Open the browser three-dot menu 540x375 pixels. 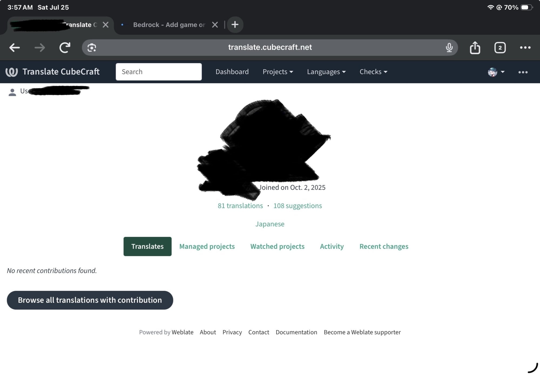tap(525, 48)
